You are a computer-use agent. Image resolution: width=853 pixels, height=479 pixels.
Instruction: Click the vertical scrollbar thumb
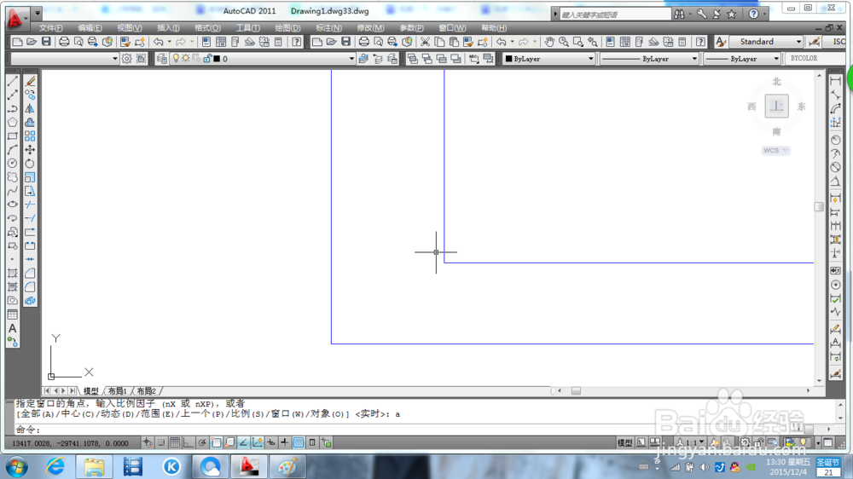click(819, 206)
